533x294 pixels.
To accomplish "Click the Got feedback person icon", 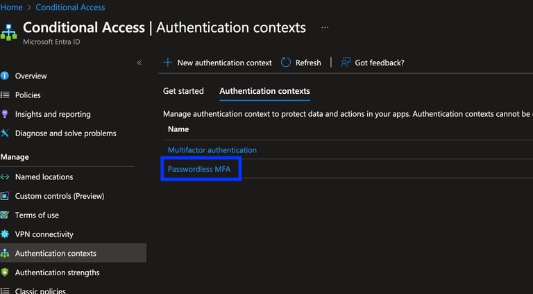I will pos(346,63).
